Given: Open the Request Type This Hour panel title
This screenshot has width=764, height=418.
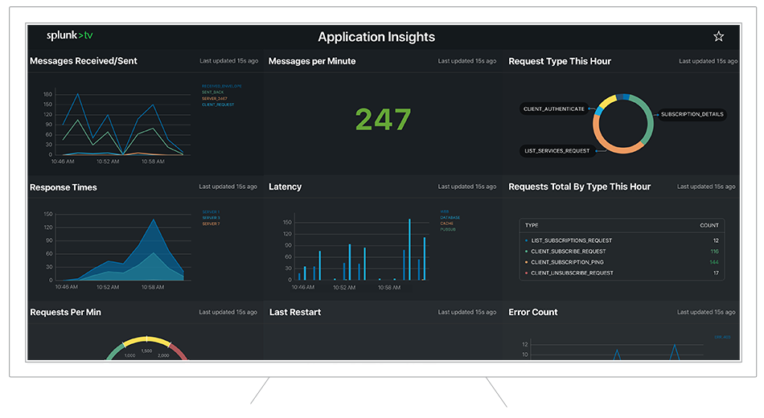Looking at the screenshot, I should 560,61.
